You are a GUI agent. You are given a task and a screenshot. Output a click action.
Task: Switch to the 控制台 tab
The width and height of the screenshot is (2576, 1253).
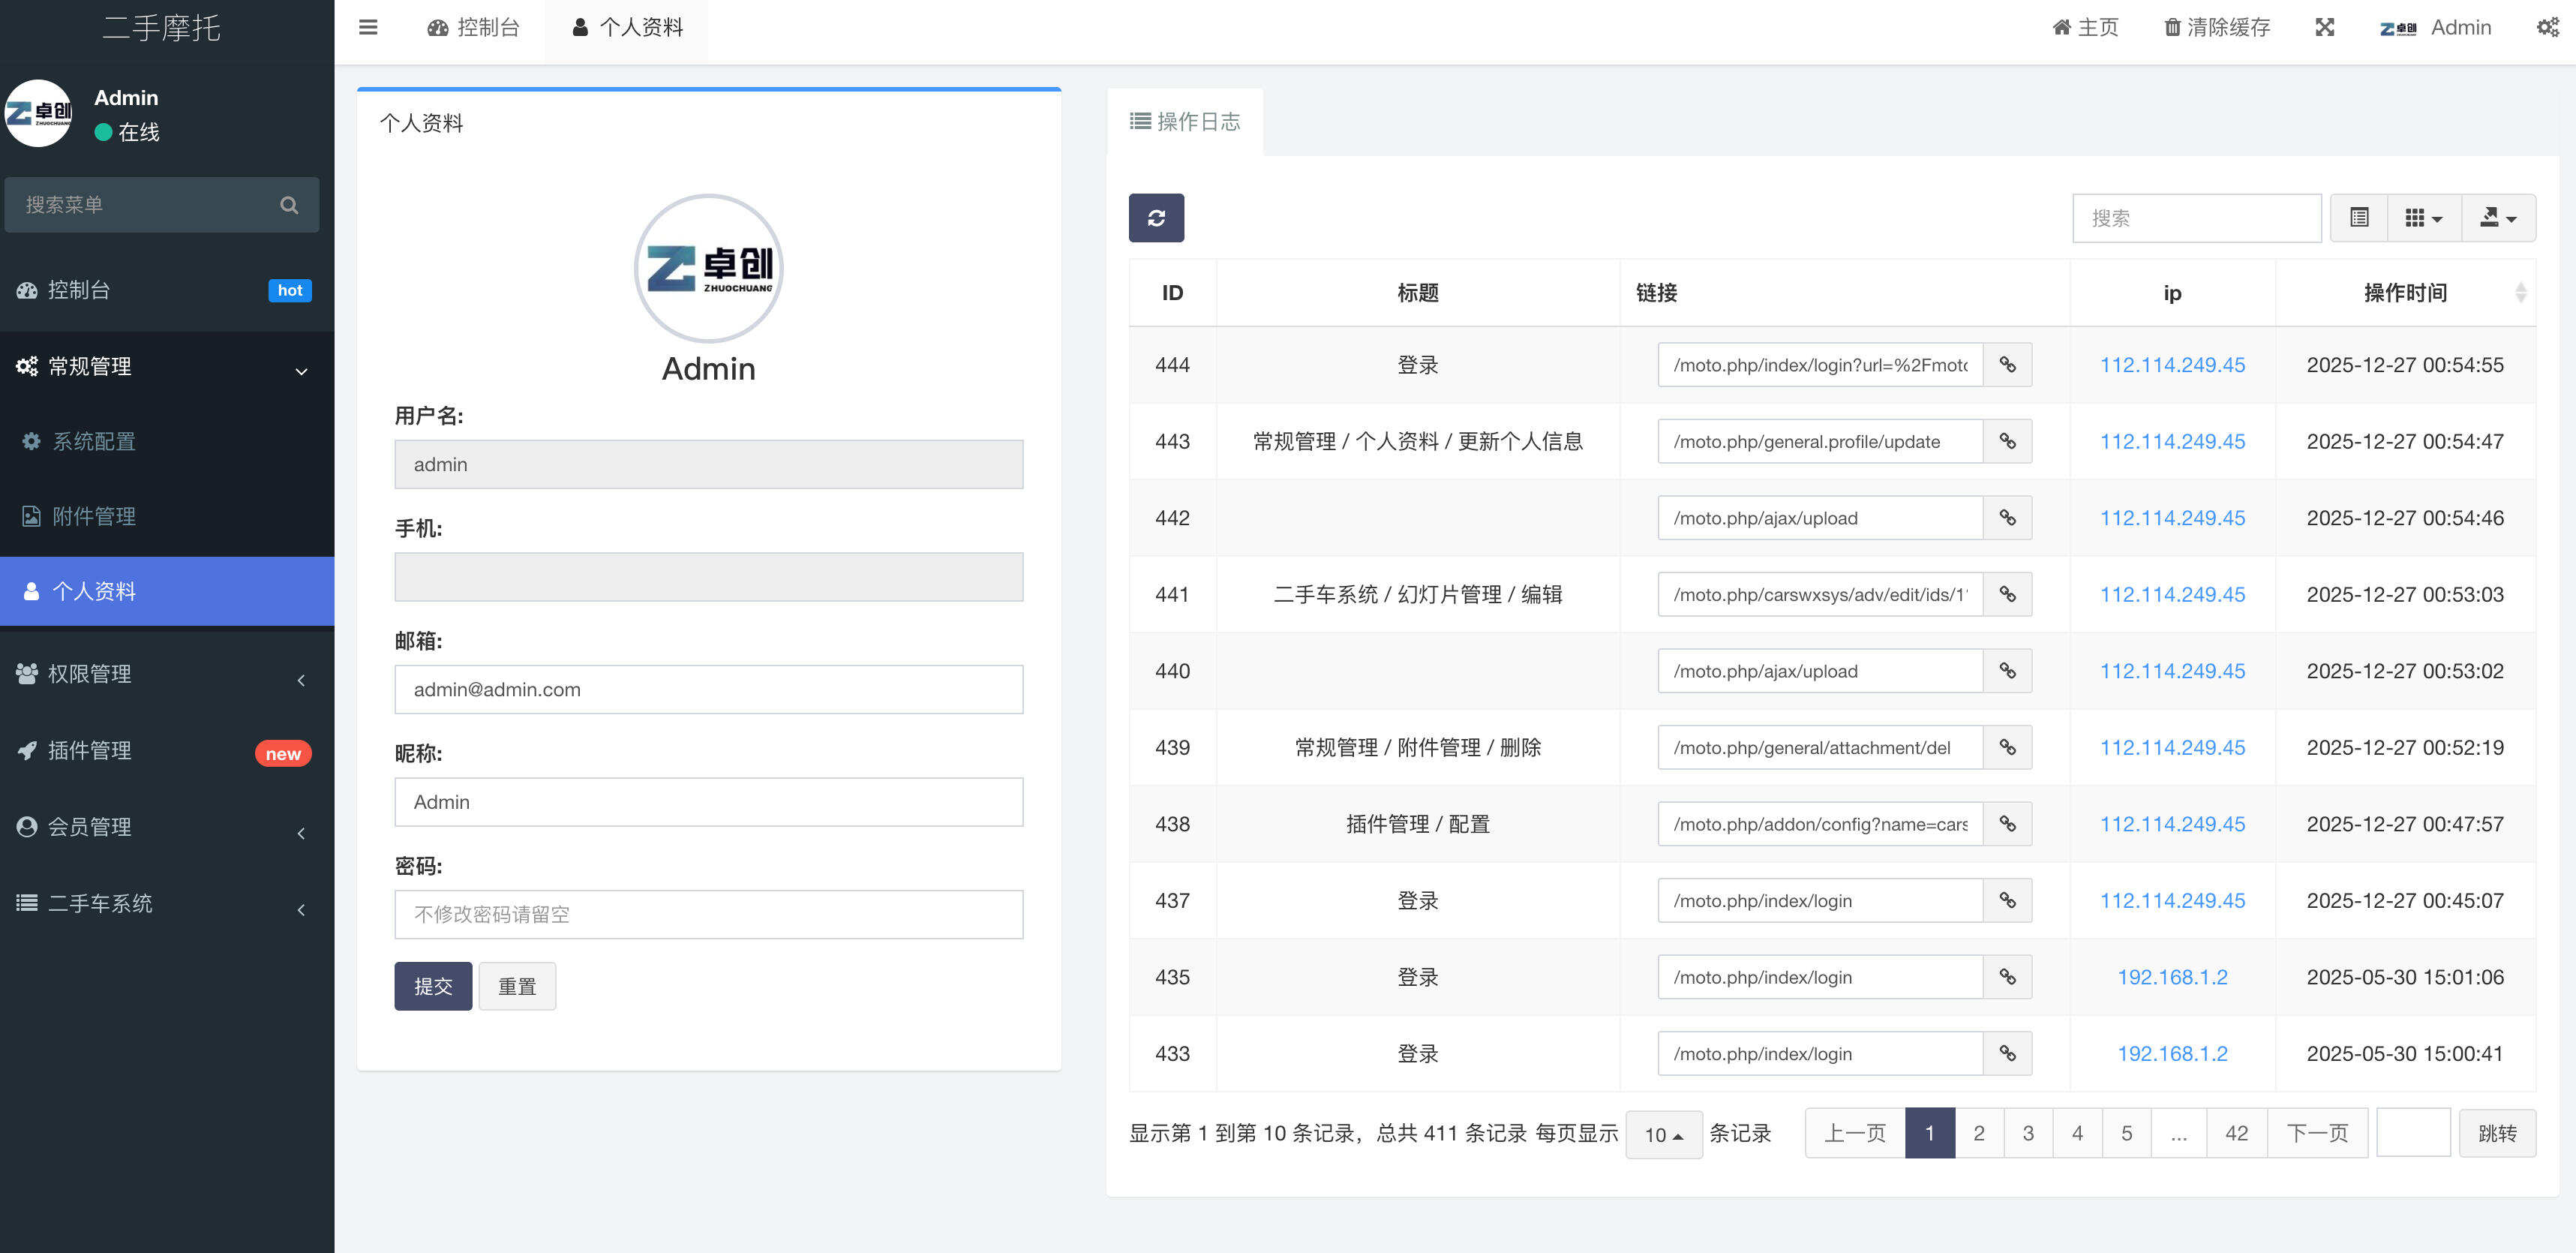[x=473, y=27]
